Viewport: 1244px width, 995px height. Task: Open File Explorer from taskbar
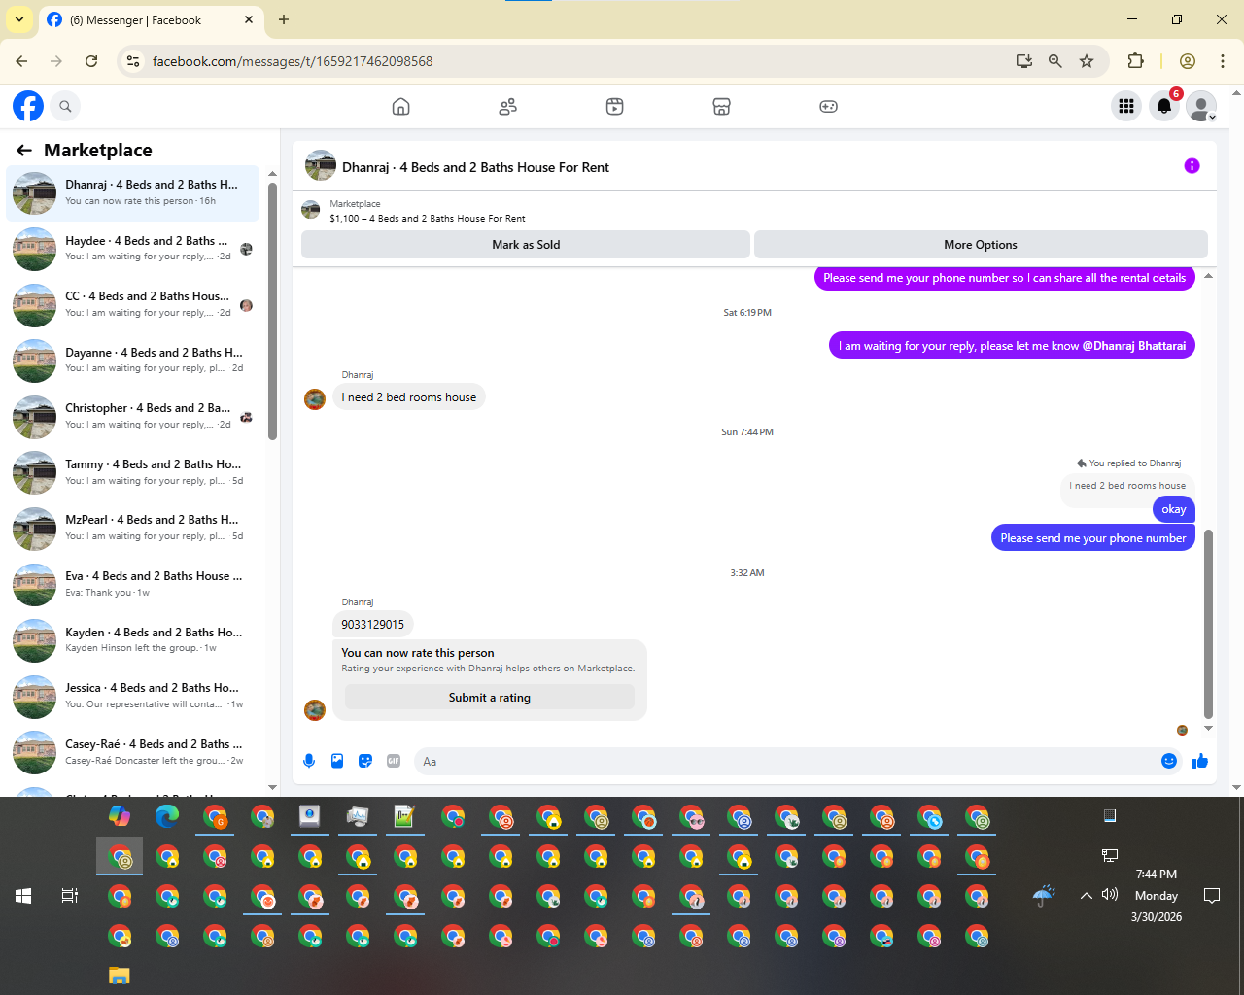pyautogui.click(x=120, y=975)
